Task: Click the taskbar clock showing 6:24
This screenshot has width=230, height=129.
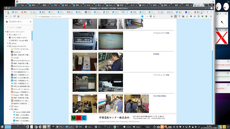Action: click(209, 127)
